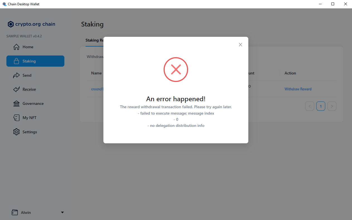This screenshot has width=352, height=220.
Task: Click the crypto.org chain logo
Action: click(x=11, y=24)
